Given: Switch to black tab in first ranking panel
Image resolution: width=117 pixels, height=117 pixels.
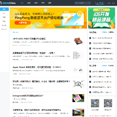Looking at the screenshot, I should (111, 32).
